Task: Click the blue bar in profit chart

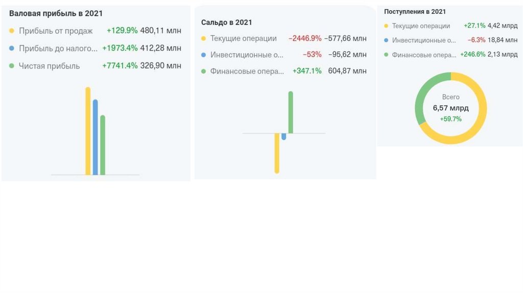Action: point(95,138)
